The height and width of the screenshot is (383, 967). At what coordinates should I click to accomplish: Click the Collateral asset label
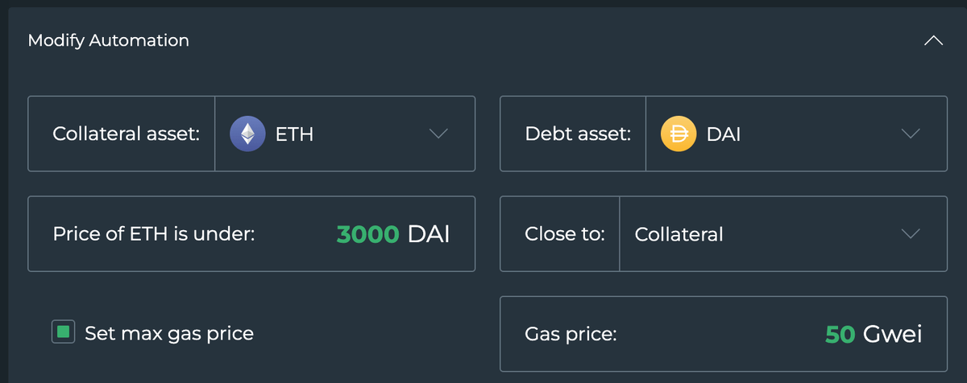pos(126,135)
